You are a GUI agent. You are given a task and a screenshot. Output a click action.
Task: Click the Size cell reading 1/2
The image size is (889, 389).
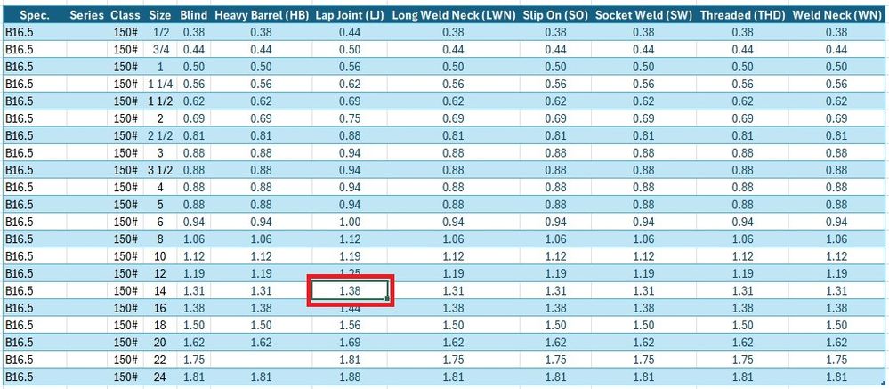[160, 32]
